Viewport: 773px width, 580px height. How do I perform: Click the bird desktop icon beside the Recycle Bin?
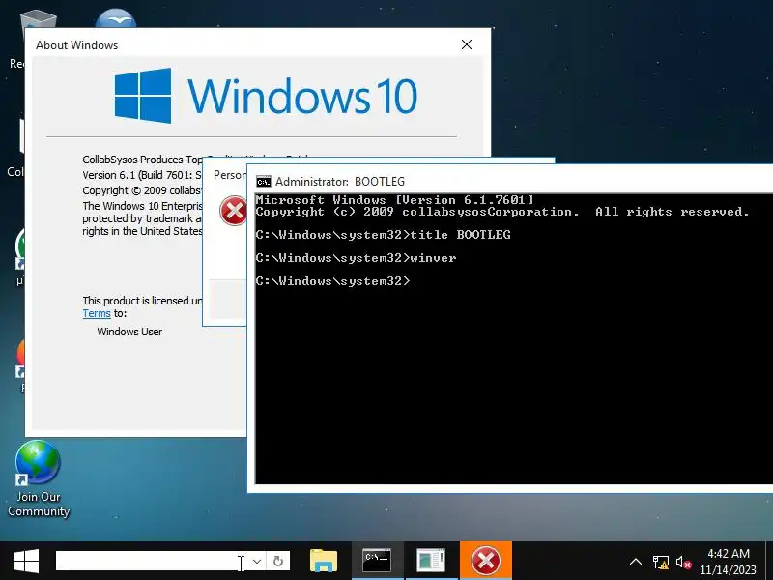pyautogui.click(x=116, y=18)
